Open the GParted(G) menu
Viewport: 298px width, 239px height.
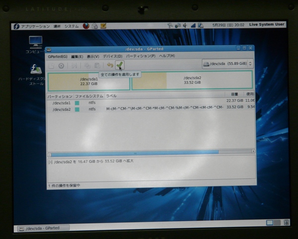pos(58,56)
